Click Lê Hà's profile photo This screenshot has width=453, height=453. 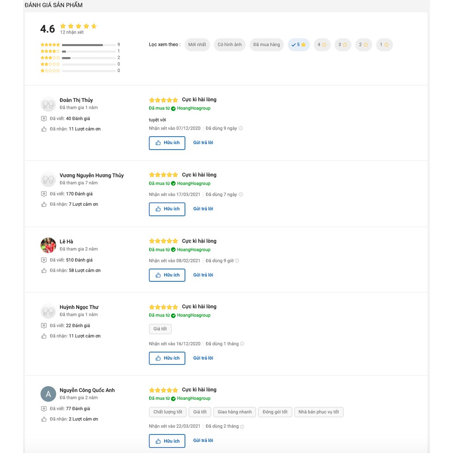[48, 245]
